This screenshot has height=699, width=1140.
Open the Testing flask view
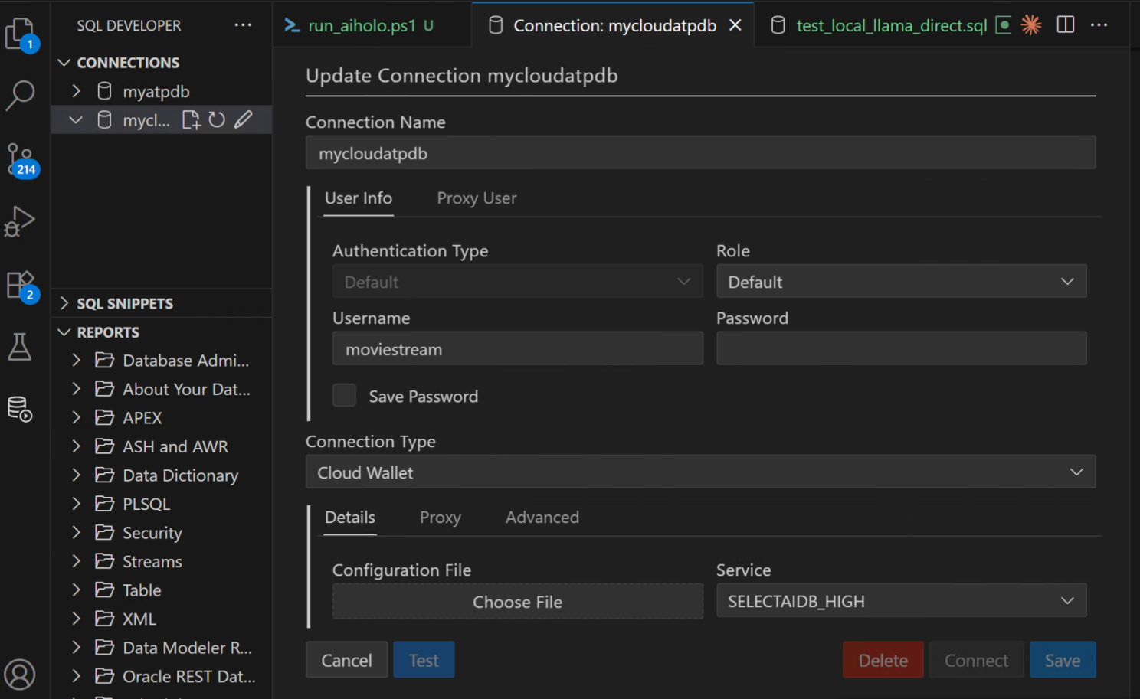point(21,346)
